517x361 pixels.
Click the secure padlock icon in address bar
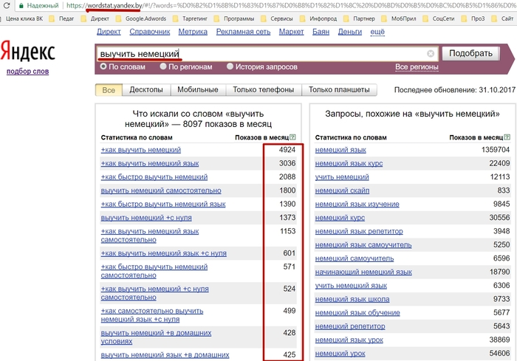pos(21,6)
